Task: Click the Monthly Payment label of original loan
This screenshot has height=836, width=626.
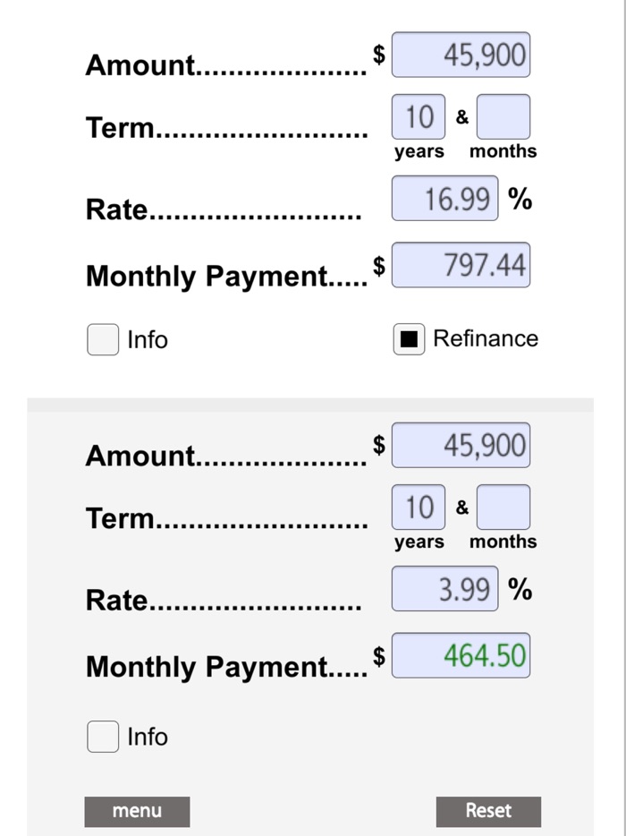Action: click(x=207, y=277)
